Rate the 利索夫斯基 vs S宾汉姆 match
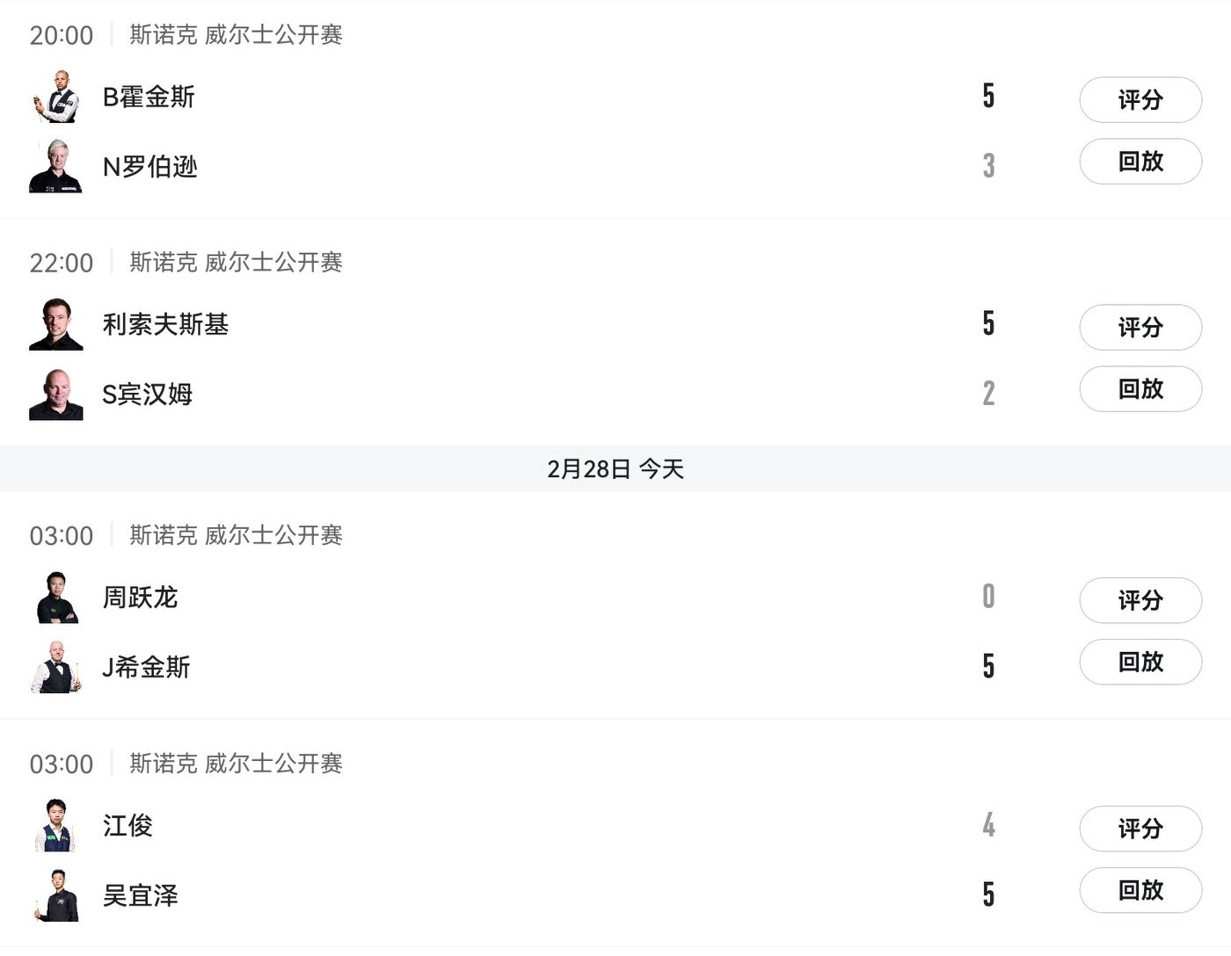The height and width of the screenshot is (956, 1231). (1140, 327)
